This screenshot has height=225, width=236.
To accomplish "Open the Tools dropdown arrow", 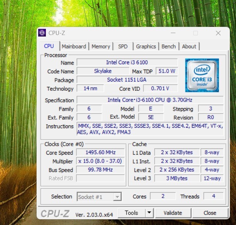I will pos(149,213).
